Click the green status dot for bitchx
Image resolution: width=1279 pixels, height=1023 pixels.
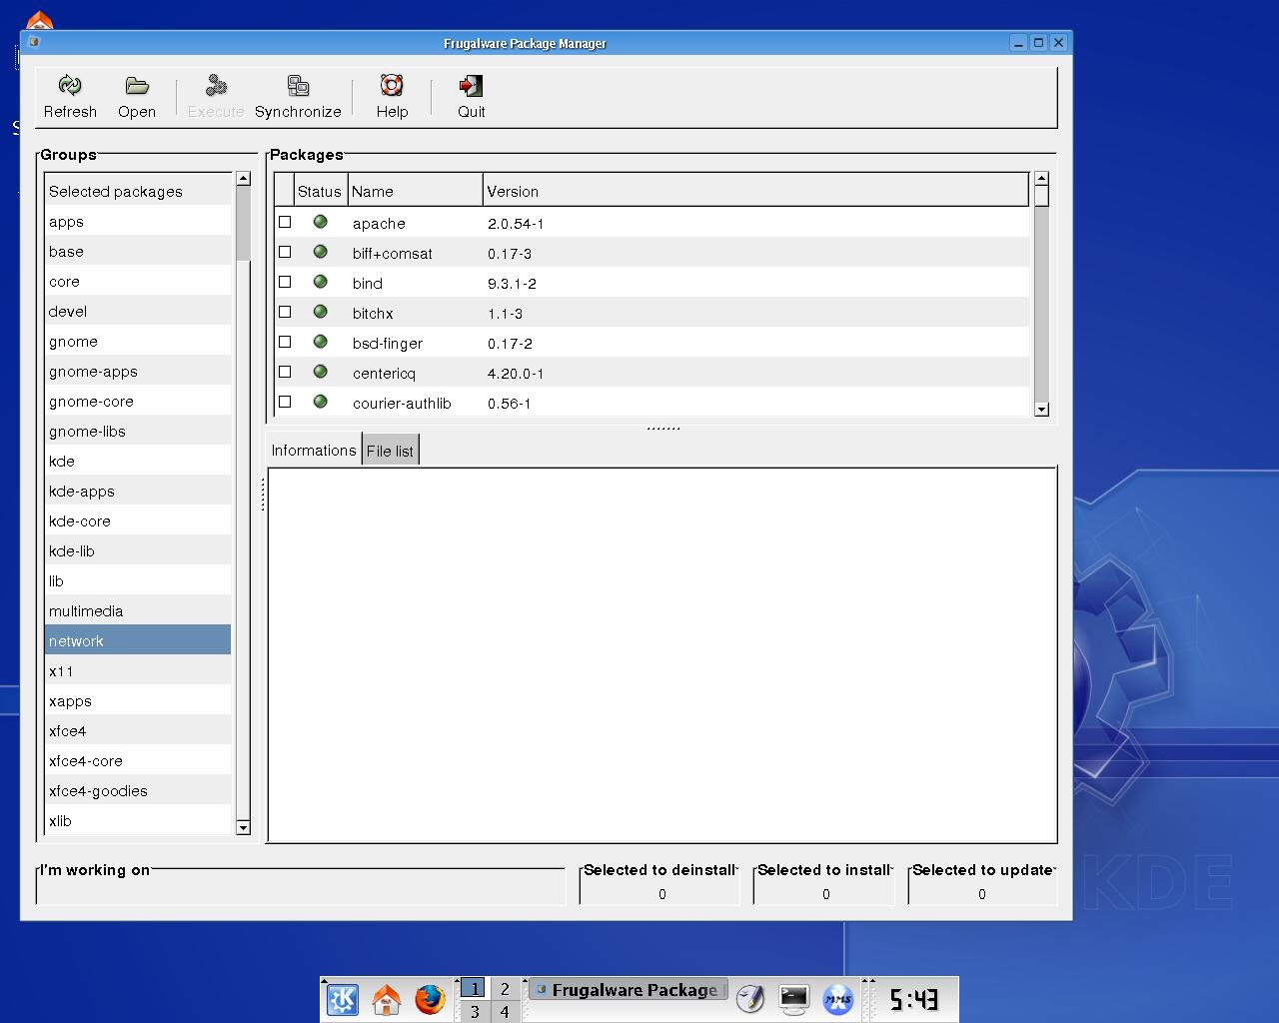tap(321, 312)
